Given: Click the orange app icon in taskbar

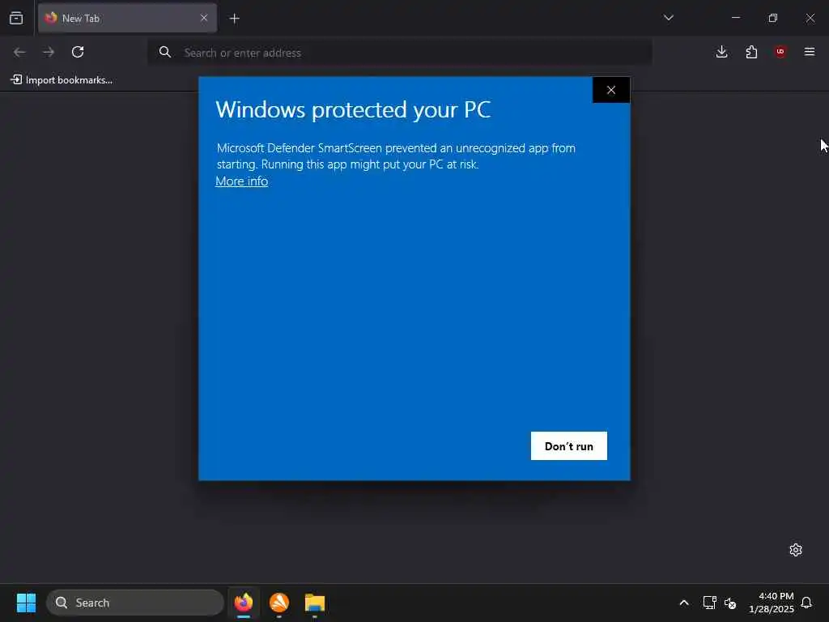Looking at the screenshot, I should tap(279, 603).
